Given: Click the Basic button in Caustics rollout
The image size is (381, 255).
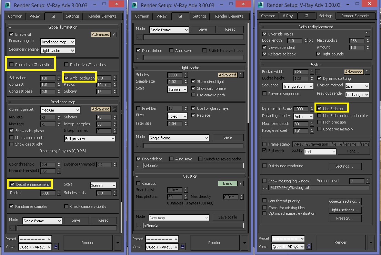Looking at the screenshot, I should [228, 183].
